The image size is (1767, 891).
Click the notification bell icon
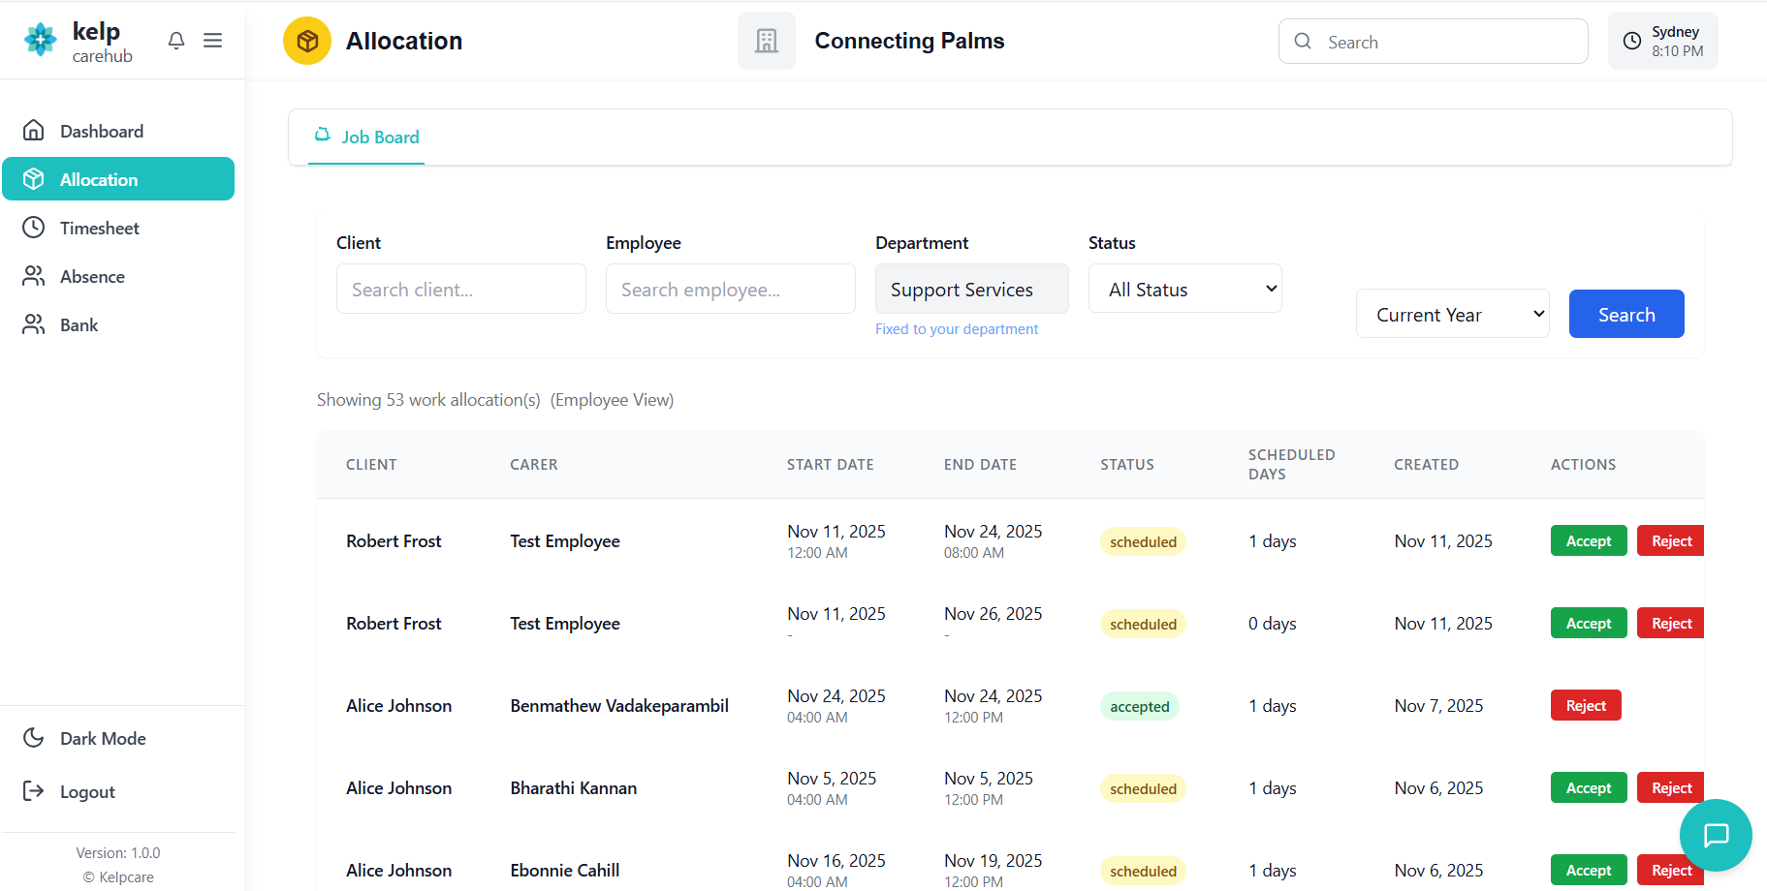coord(176,41)
